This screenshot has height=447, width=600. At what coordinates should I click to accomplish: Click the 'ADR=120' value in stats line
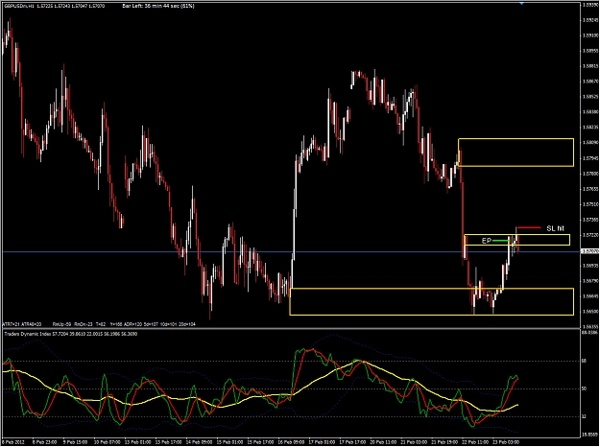click(133, 324)
